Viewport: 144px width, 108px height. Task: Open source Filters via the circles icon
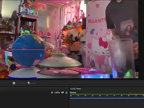tap(29, 83)
